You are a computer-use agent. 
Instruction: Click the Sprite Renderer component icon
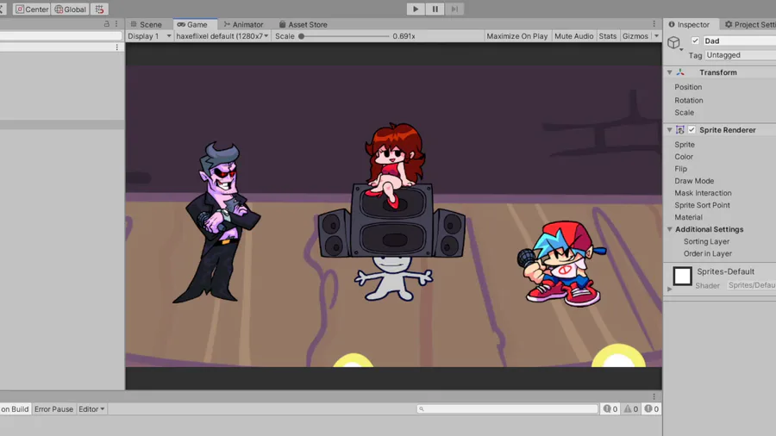(x=680, y=129)
